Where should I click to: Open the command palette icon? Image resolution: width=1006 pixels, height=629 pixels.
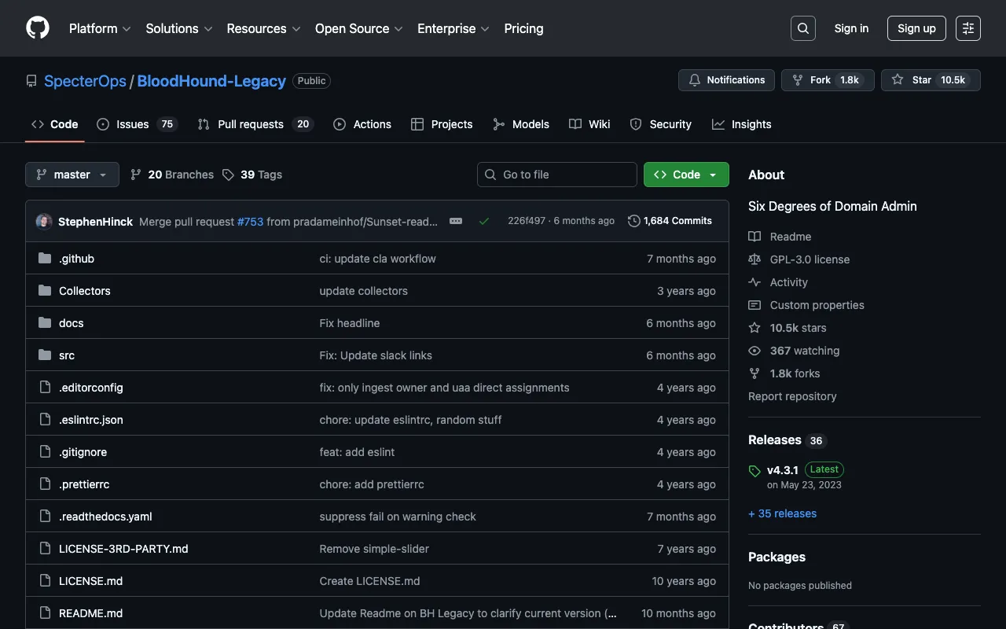[x=967, y=28]
